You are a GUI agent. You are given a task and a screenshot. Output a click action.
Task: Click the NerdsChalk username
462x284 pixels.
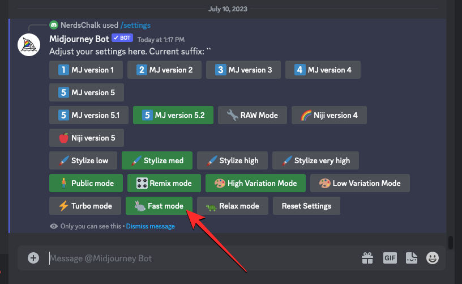pos(80,25)
